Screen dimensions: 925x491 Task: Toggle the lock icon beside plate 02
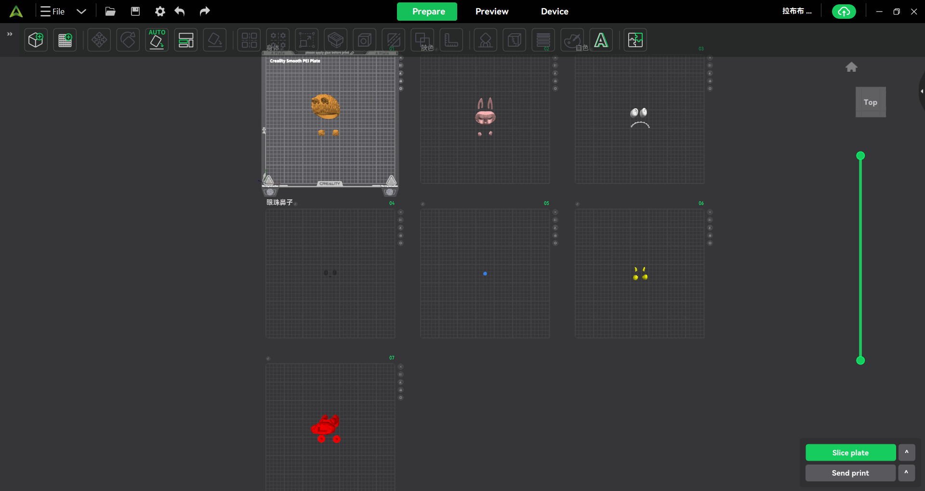[555, 81]
